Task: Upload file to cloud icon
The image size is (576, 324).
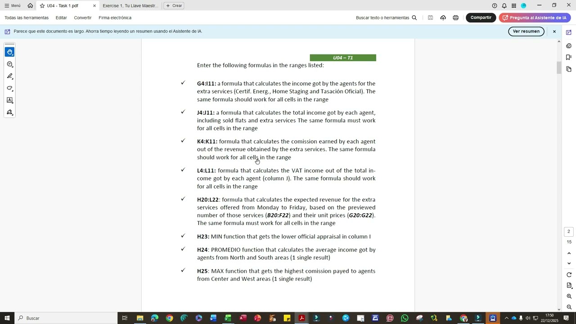Action: (443, 18)
